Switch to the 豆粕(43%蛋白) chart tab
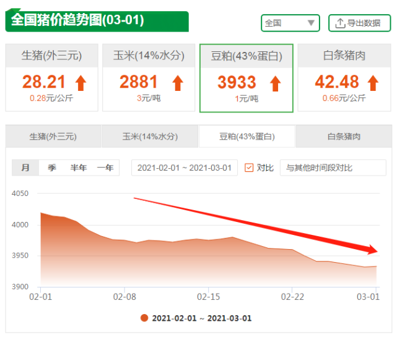Viewport: 397px width, 340px height. click(x=247, y=136)
